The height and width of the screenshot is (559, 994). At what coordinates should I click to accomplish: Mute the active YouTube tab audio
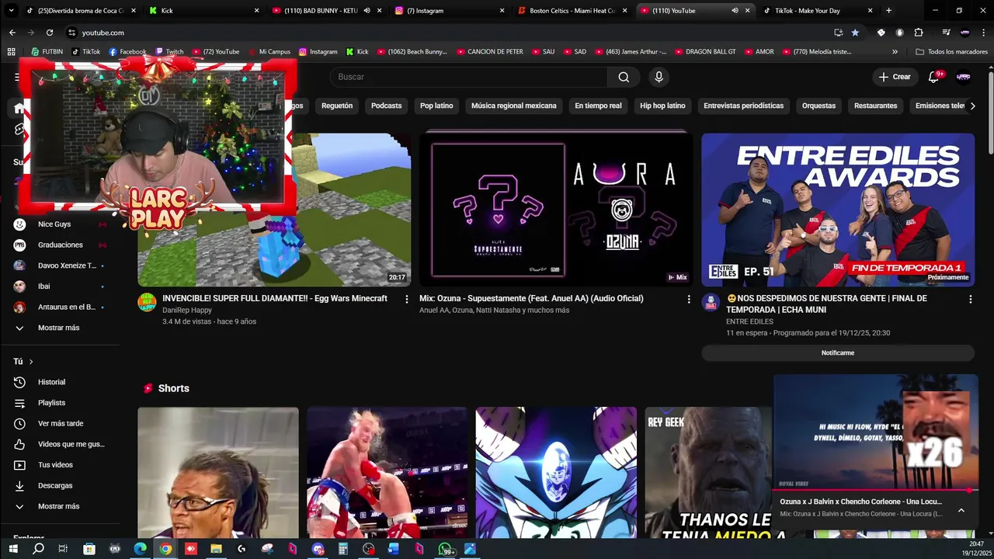(735, 11)
